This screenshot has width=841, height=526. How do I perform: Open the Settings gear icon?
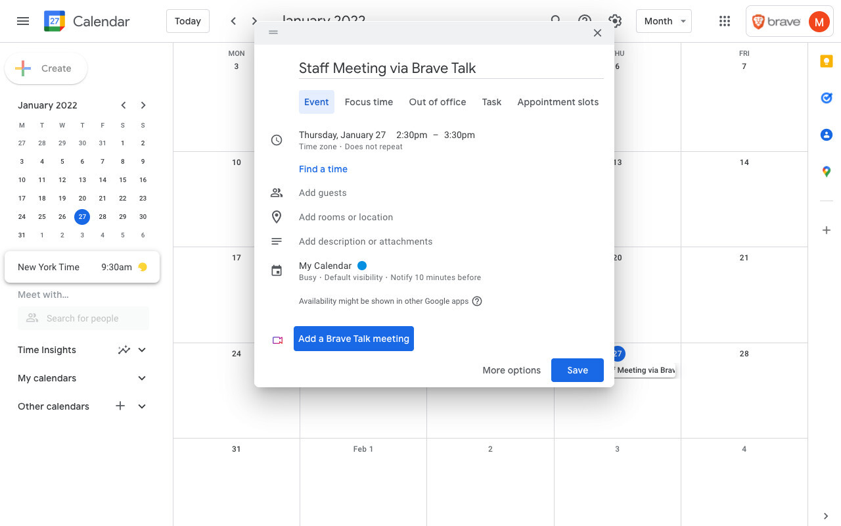(x=614, y=21)
